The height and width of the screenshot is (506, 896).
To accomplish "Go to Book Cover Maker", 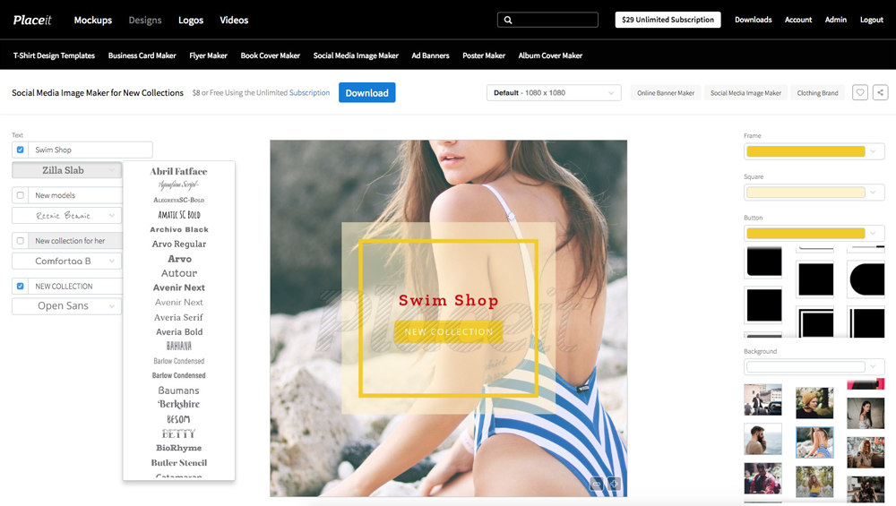I will (271, 56).
